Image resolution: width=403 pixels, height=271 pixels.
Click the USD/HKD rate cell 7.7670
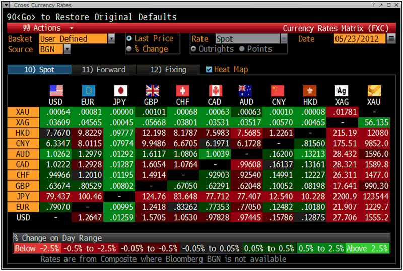55,133
